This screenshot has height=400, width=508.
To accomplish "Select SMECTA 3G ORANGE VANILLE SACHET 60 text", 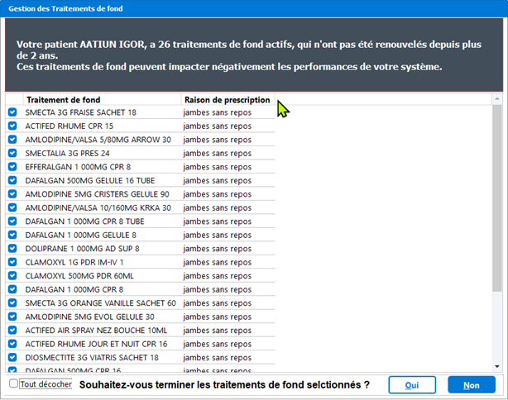I will click(x=100, y=303).
